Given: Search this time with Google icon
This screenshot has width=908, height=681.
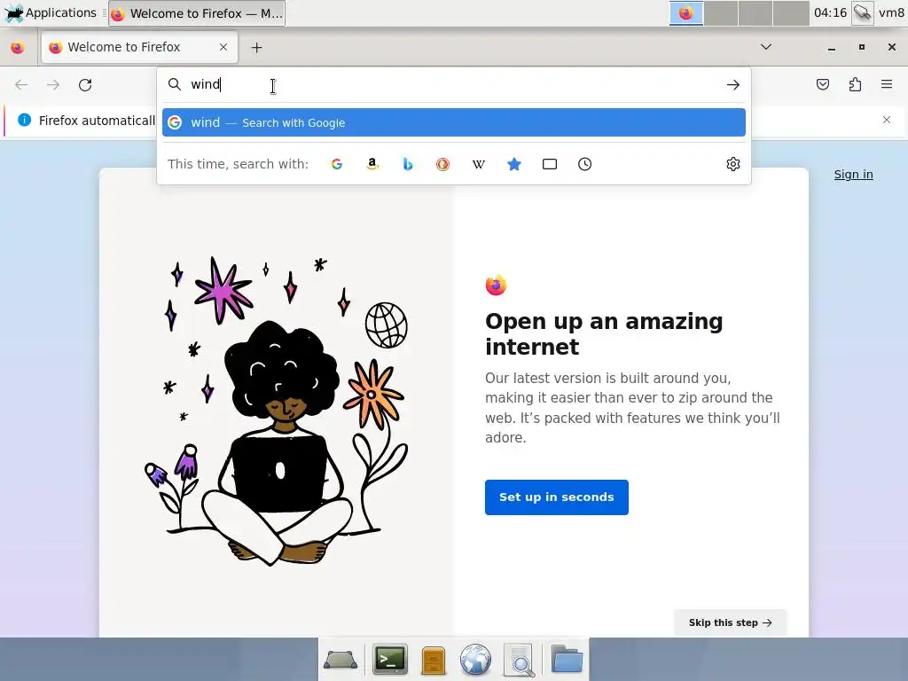Looking at the screenshot, I should [336, 164].
